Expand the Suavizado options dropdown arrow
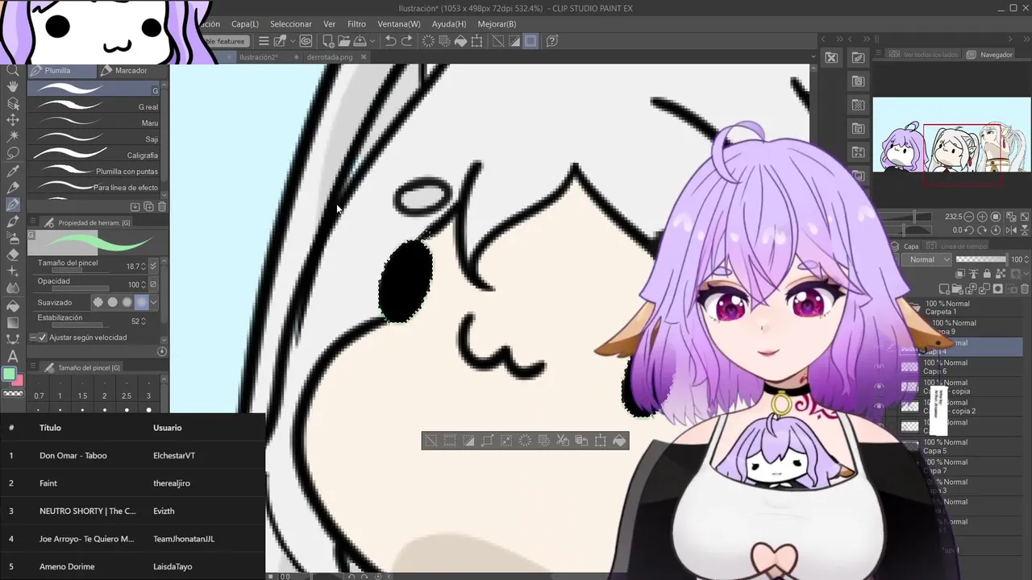This screenshot has height=580, width=1032. click(x=153, y=302)
